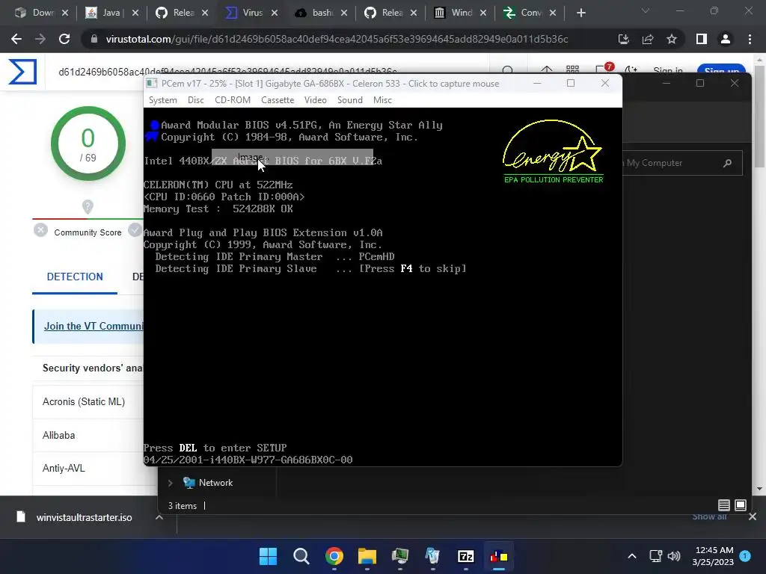
Task: Show hidden system tray icons
Action: click(x=631, y=556)
